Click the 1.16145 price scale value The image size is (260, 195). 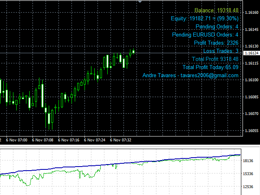[251, 30]
